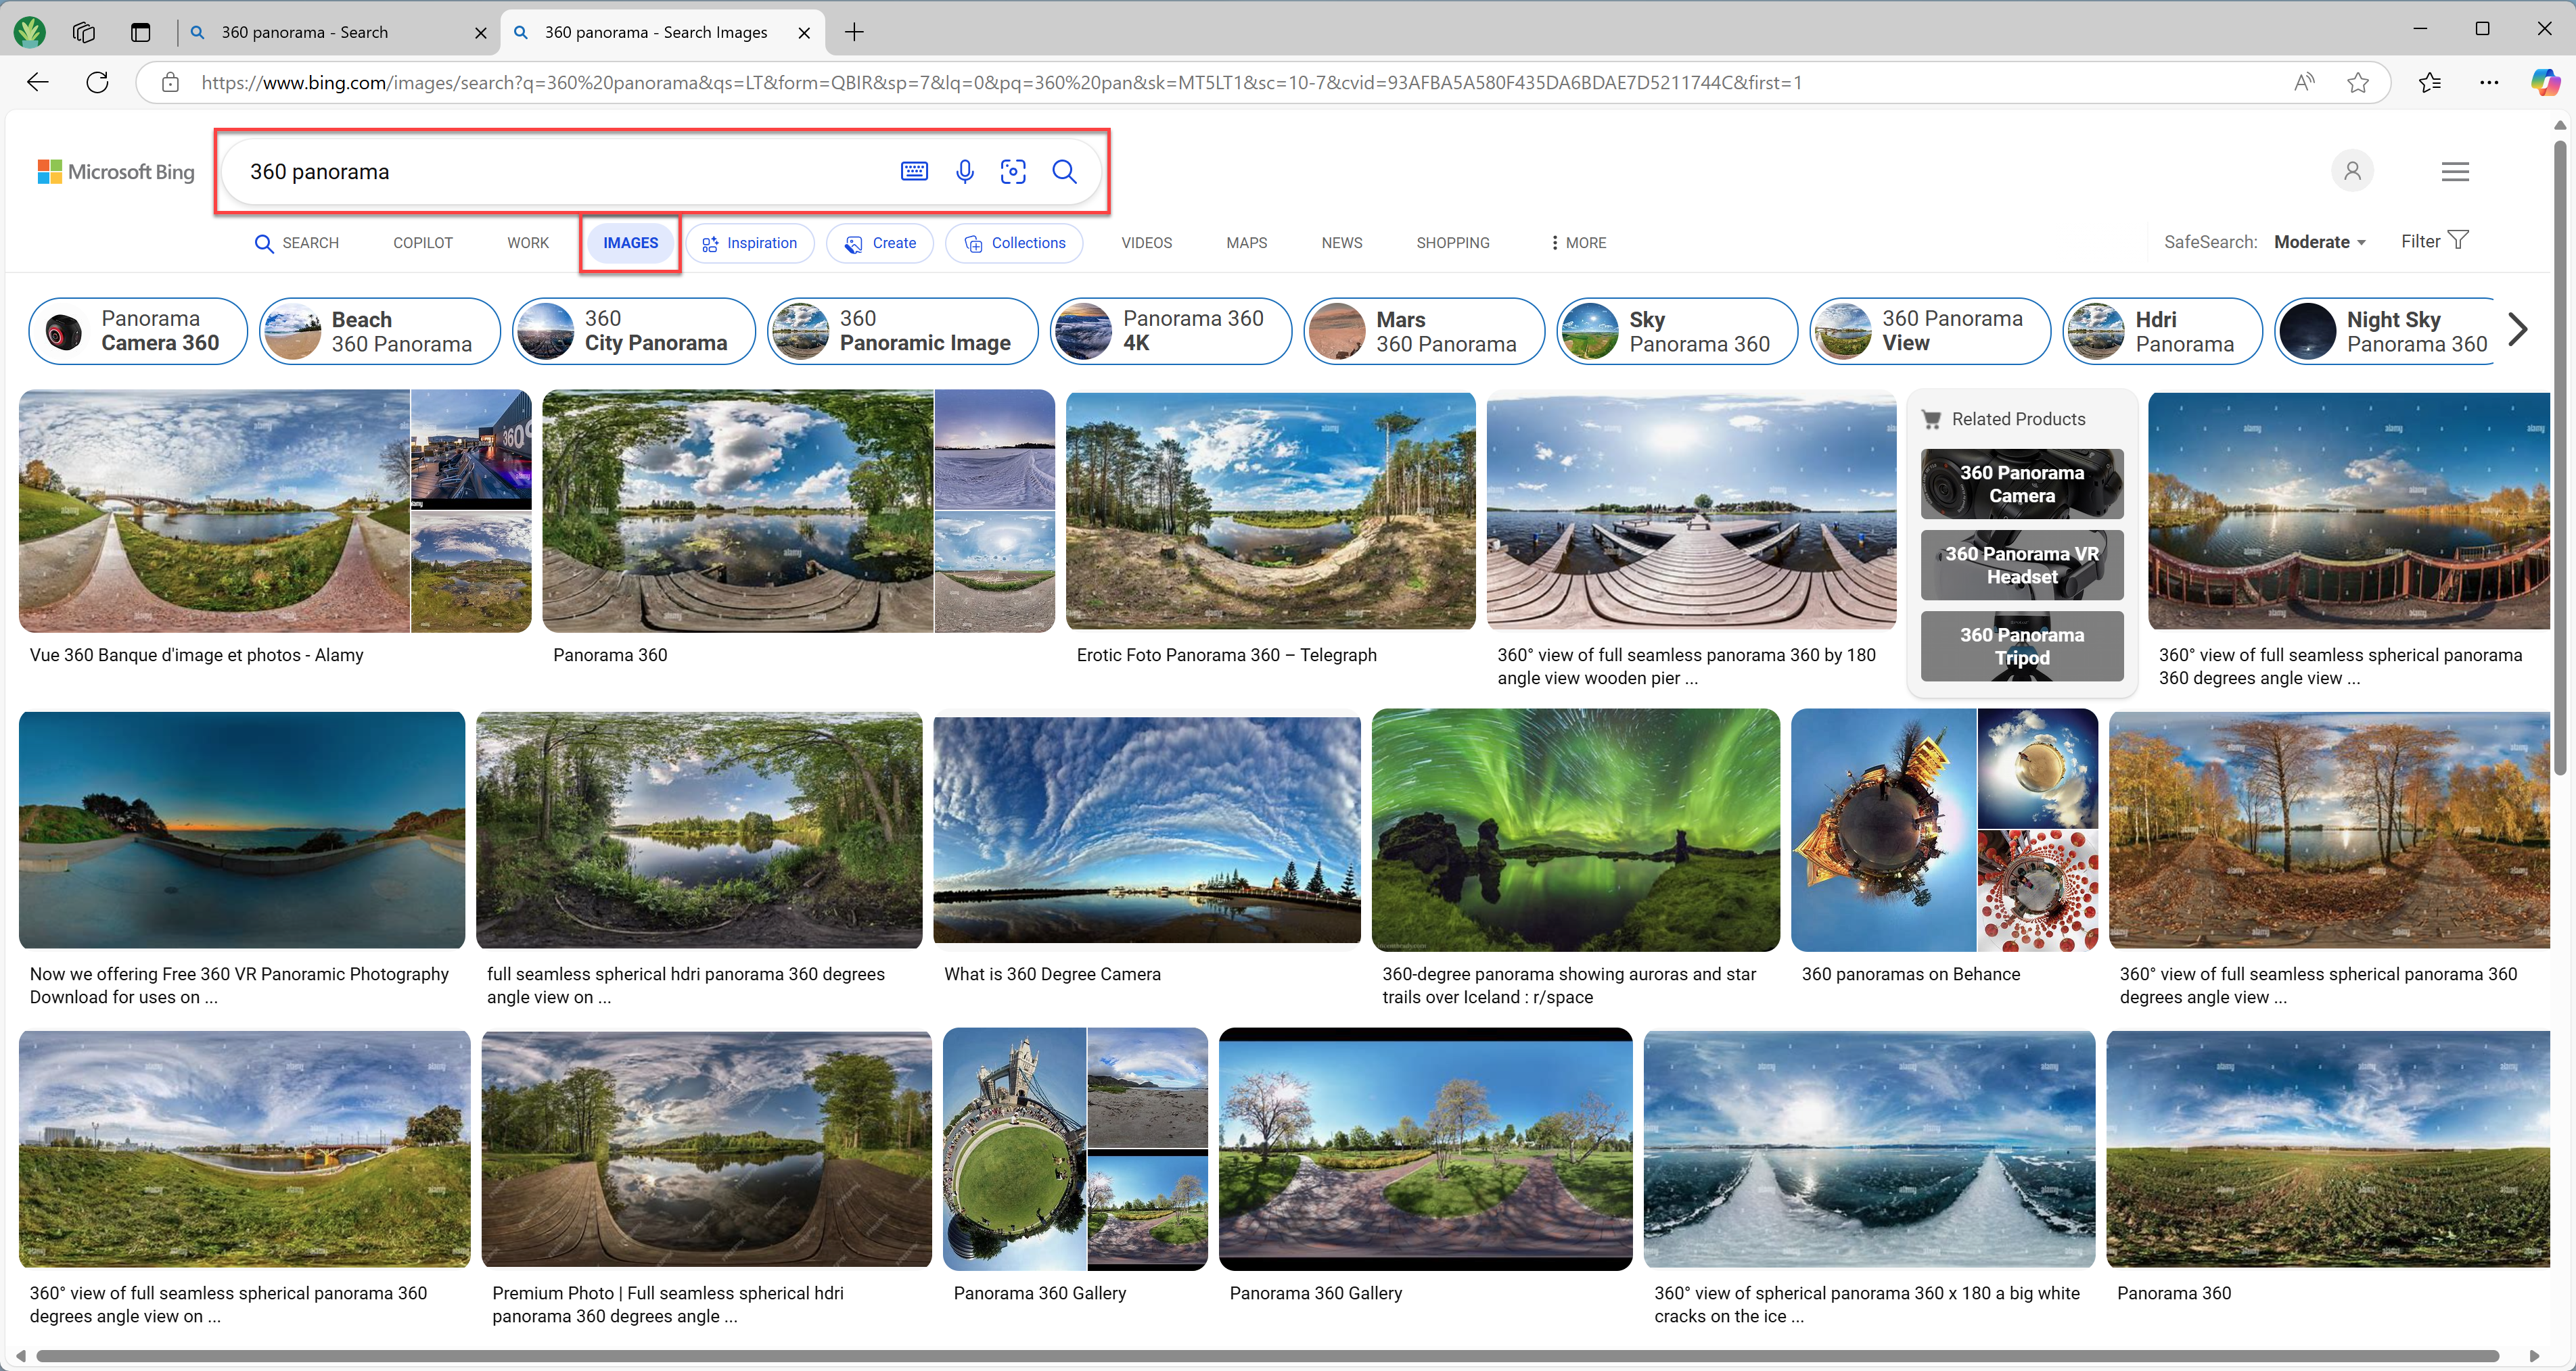Screen dimensions: 2576x1371
Task: Open the Bing hamburger menu icon
Action: pyautogui.click(x=2454, y=172)
